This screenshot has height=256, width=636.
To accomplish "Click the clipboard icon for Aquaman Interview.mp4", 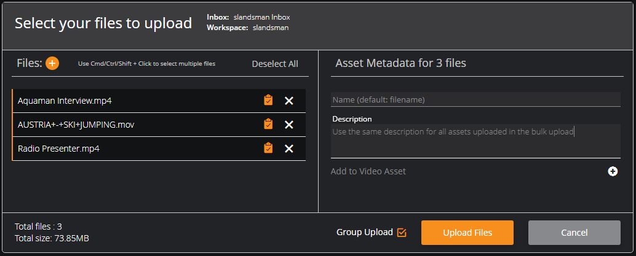I will [268, 101].
